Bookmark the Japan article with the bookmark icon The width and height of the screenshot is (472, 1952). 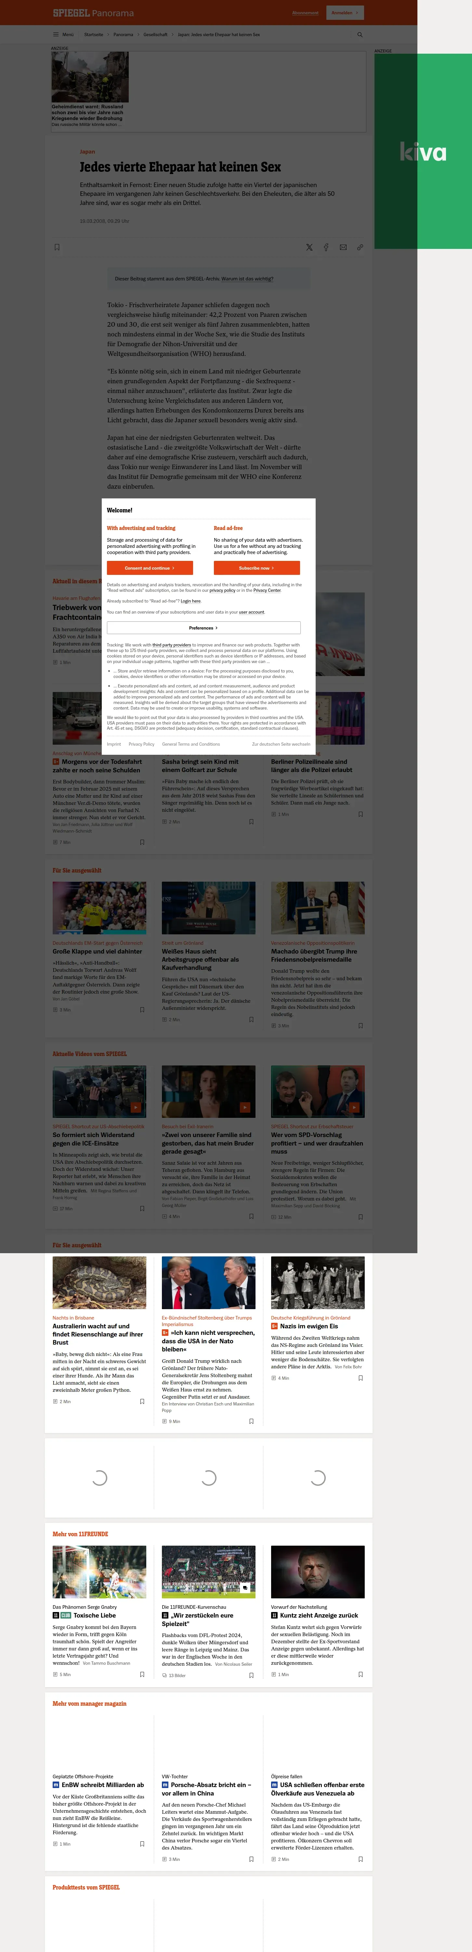pos(57,247)
